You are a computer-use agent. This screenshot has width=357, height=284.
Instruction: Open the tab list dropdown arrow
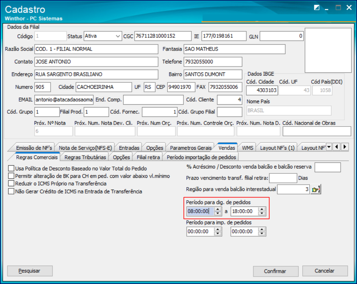click(x=329, y=147)
